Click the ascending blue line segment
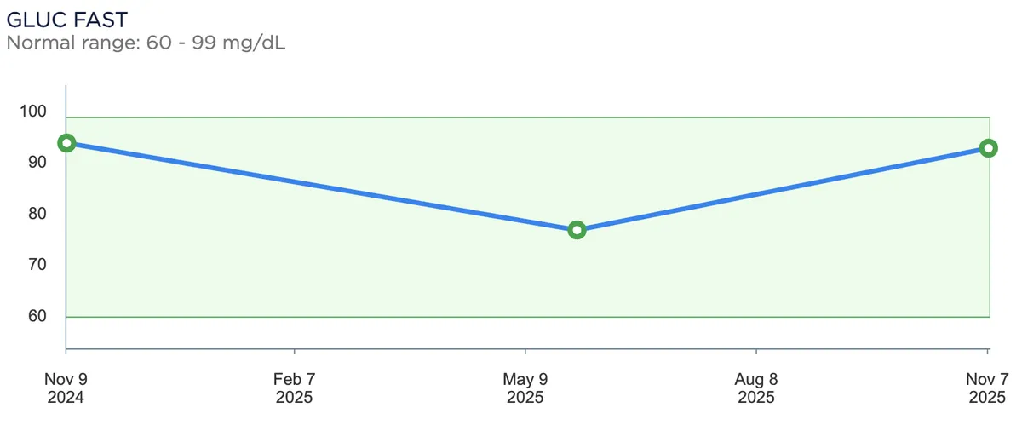Image resolution: width=1022 pixels, height=425 pixels. click(782, 189)
